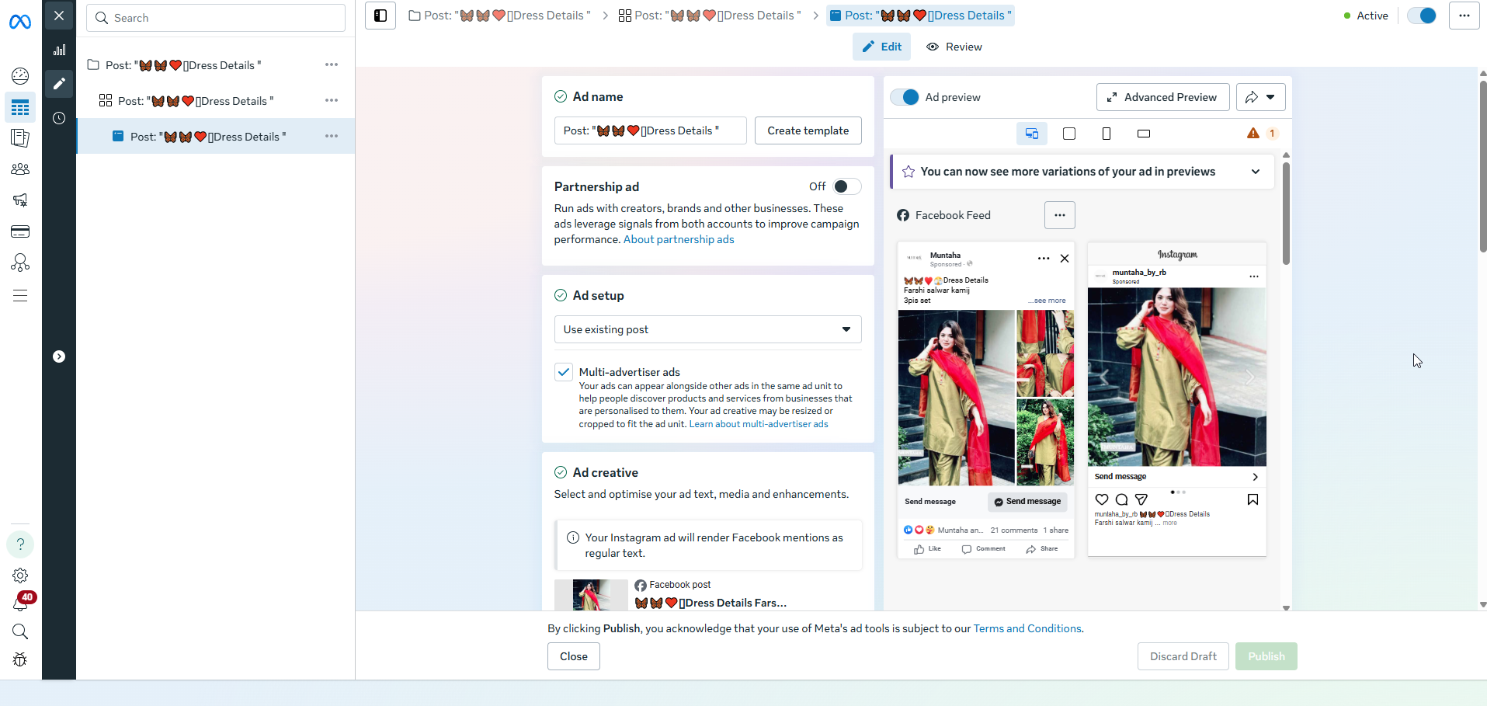Open Audiences people icon

20,169
